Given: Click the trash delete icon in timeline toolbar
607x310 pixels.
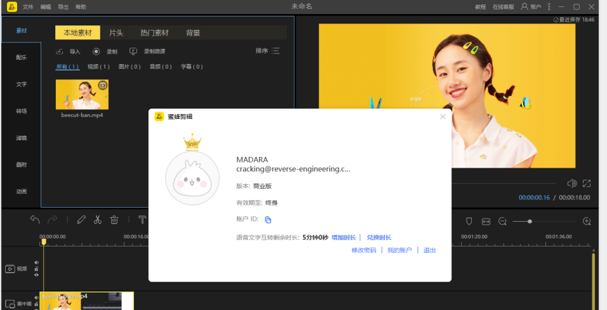Looking at the screenshot, I should coord(114,220).
